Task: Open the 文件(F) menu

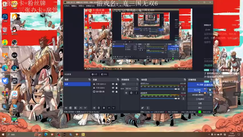Action: click(x=67, y=6)
